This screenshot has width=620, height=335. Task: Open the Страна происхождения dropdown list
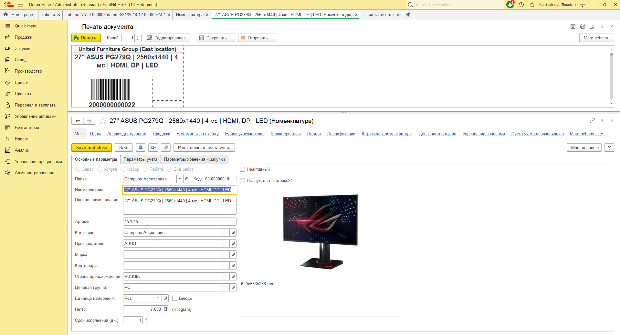[226, 276]
